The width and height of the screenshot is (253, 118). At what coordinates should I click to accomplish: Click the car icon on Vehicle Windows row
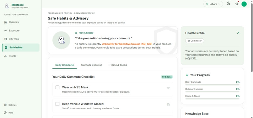click(x=168, y=105)
